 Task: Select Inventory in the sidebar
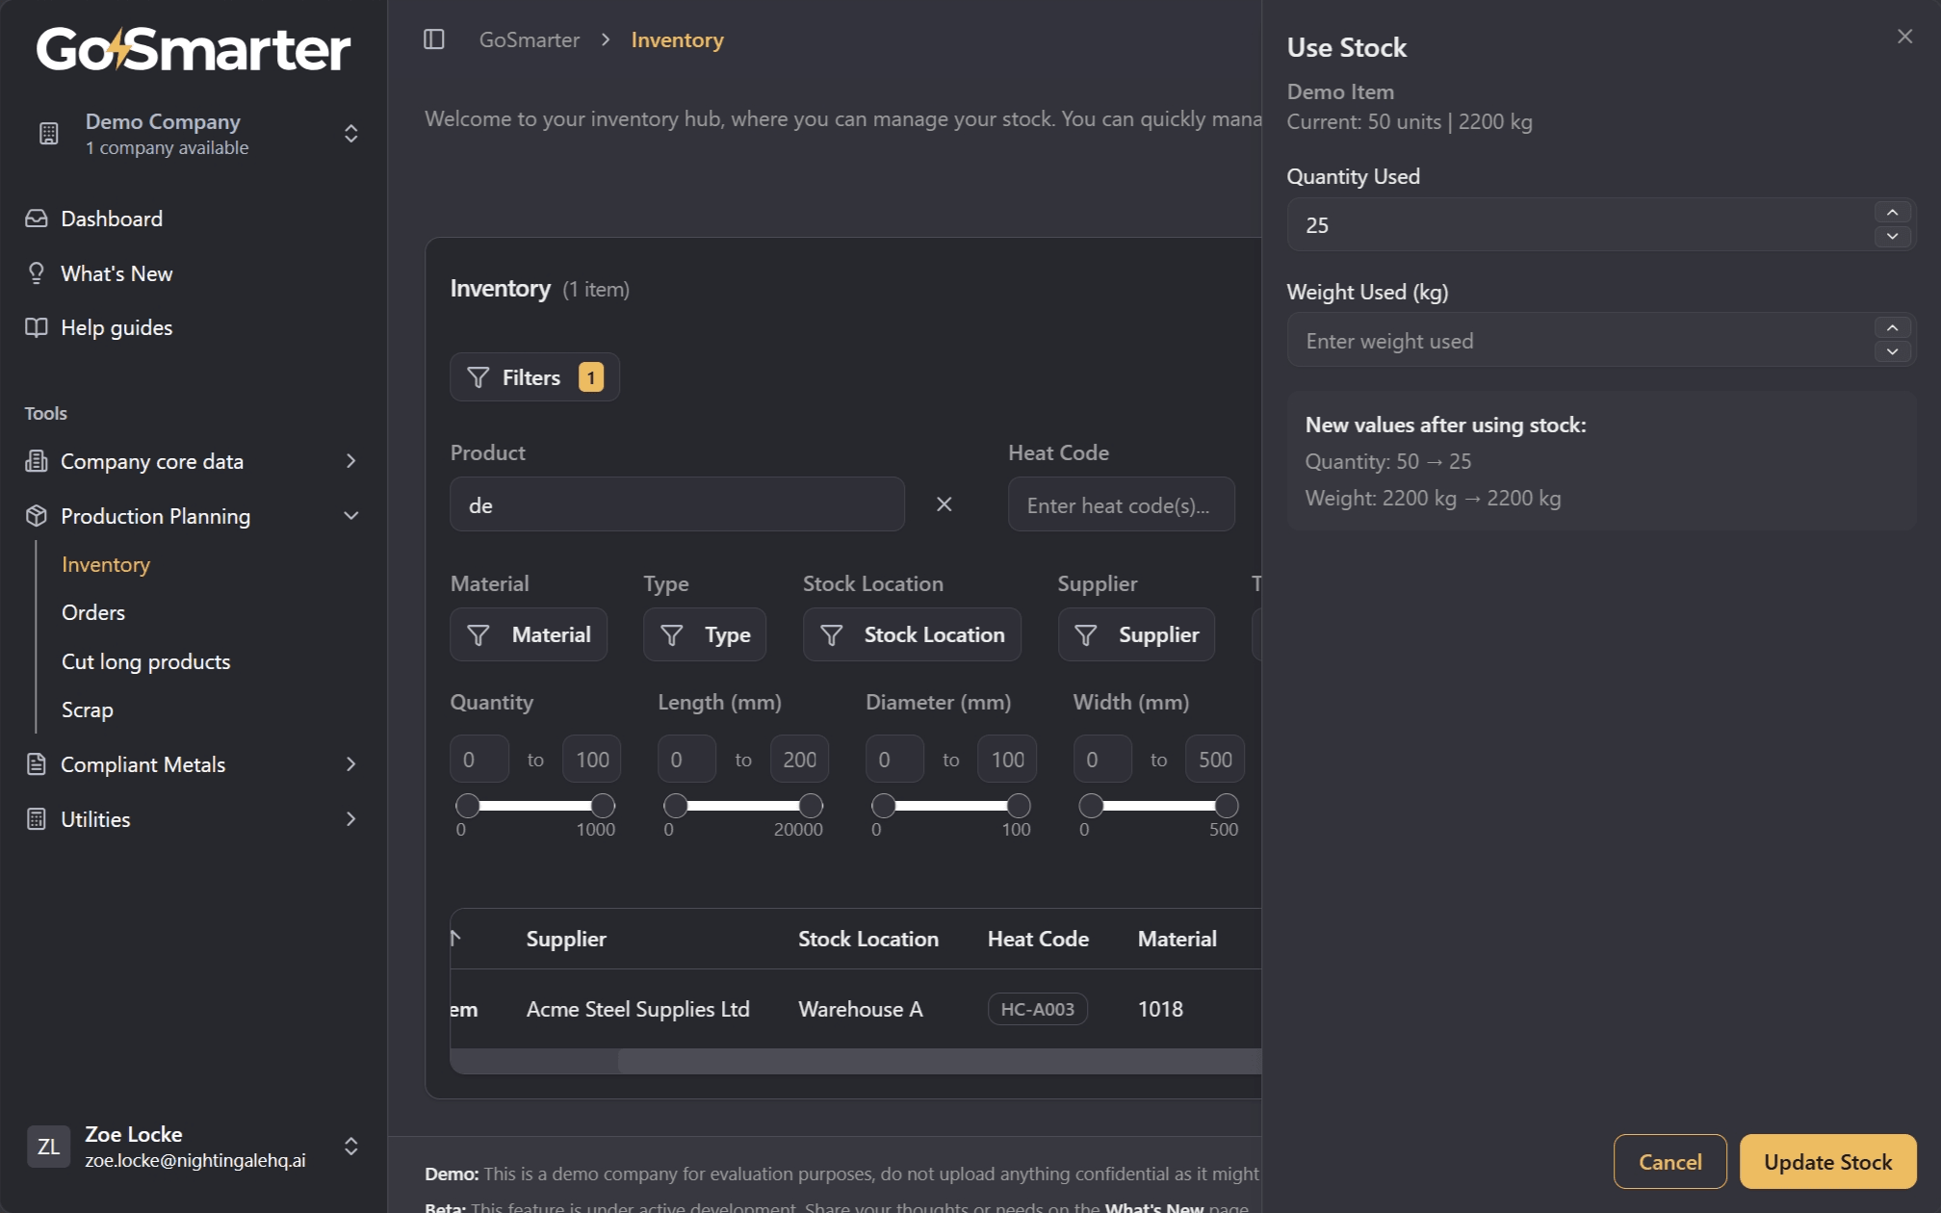pos(106,564)
